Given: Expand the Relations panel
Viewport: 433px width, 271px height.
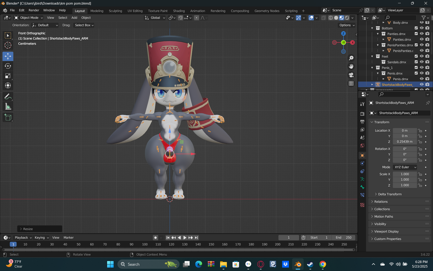Looking at the screenshot, I should pyautogui.click(x=381, y=202).
